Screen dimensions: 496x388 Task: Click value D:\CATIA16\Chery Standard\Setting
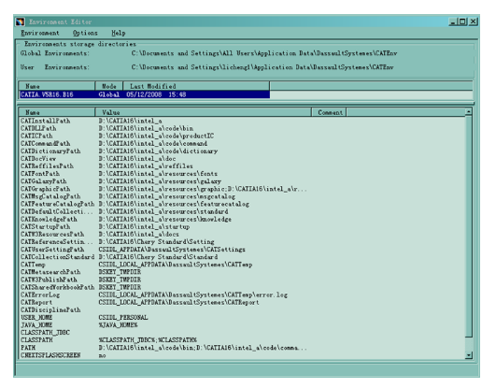pos(156,241)
